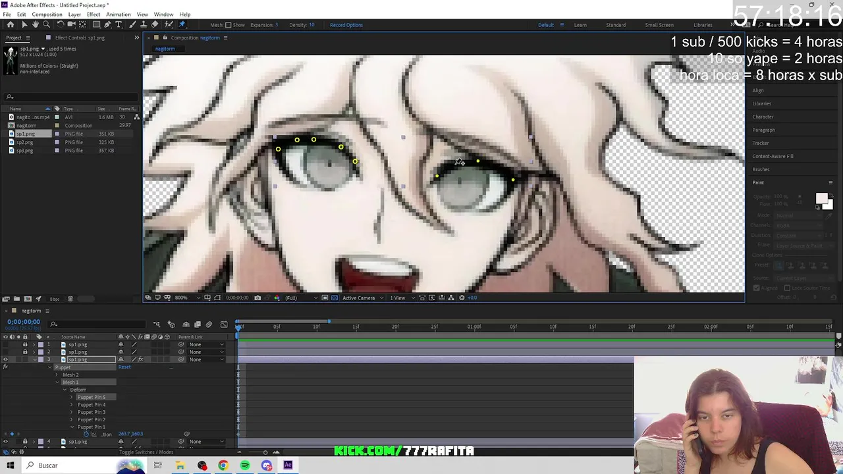Collapse the Mesh 1 group

point(57,382)
